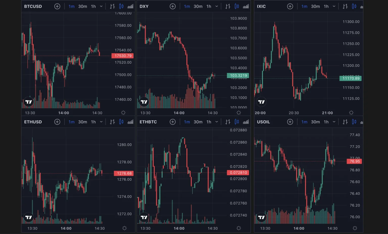Switch USOIL chart to bars style
The height and width of the screenshot is (234, 388).
[x=345, y=122]
